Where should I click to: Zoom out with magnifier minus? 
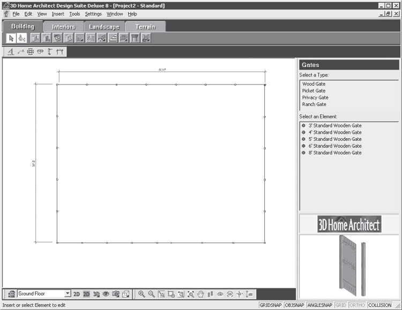pos(152,294)
